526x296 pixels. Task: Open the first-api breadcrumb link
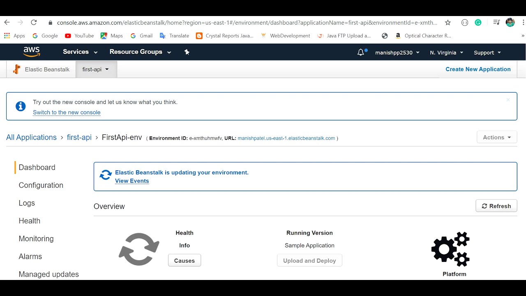click(79, 137)
